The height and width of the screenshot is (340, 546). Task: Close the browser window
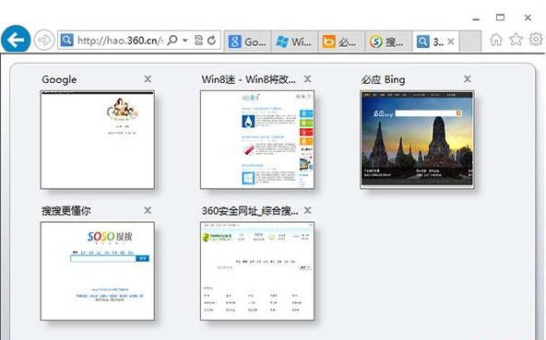pyautogui.click(x=528, y=18)
